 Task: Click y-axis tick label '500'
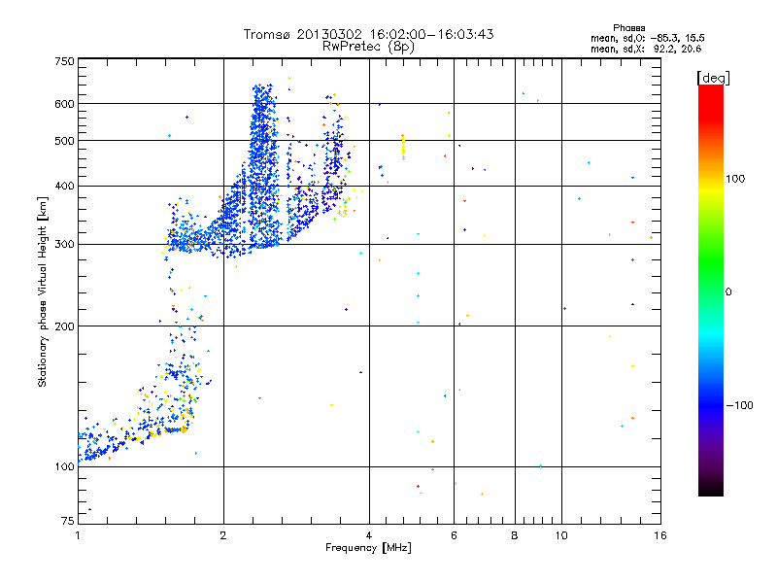tap(64, 141)
